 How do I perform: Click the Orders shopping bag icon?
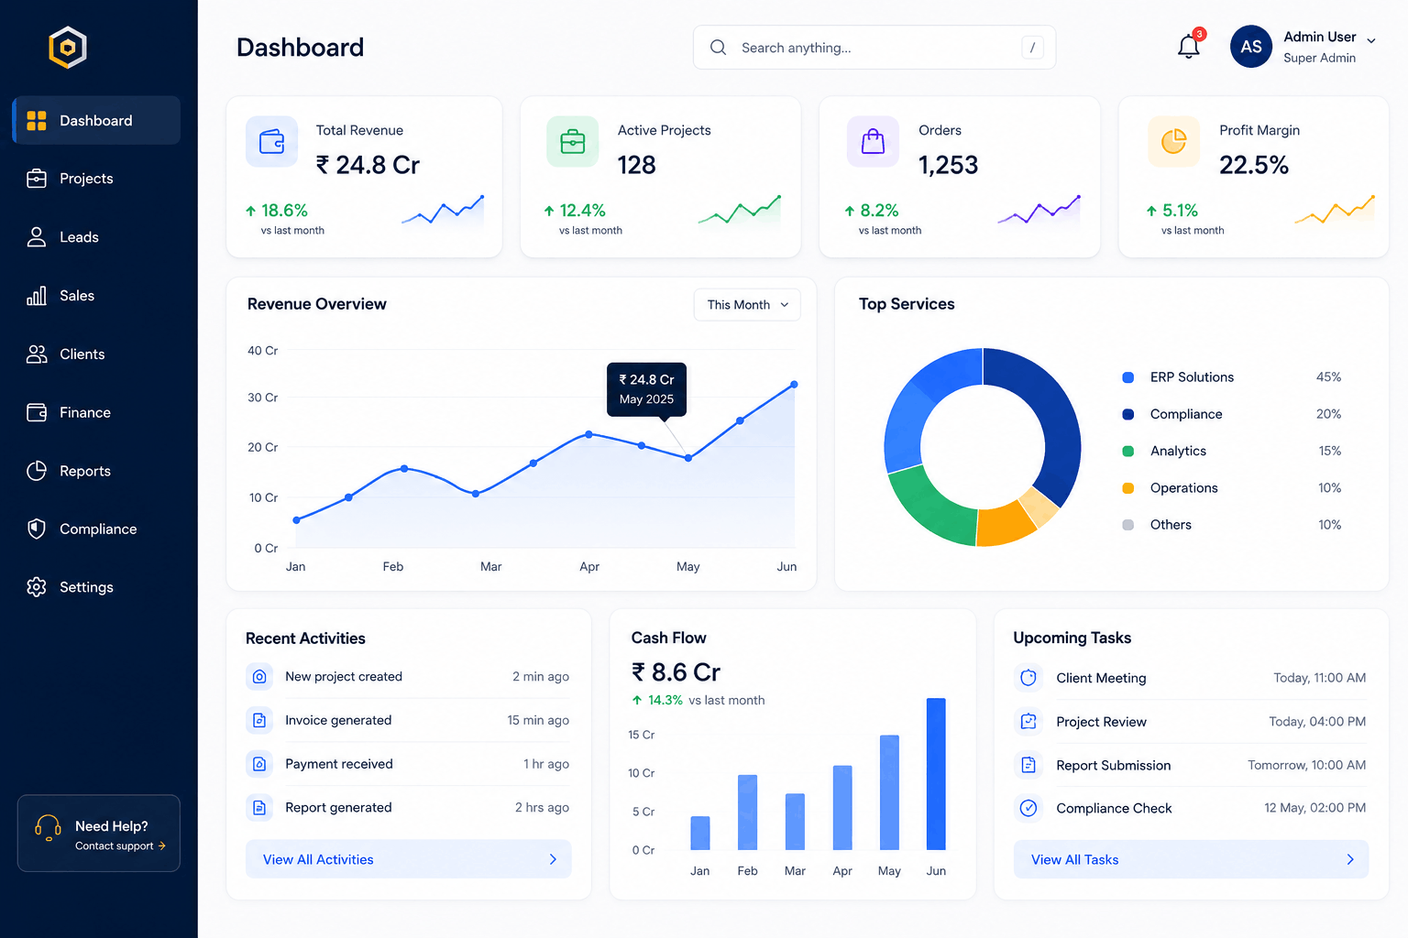(x=874, y=141)
